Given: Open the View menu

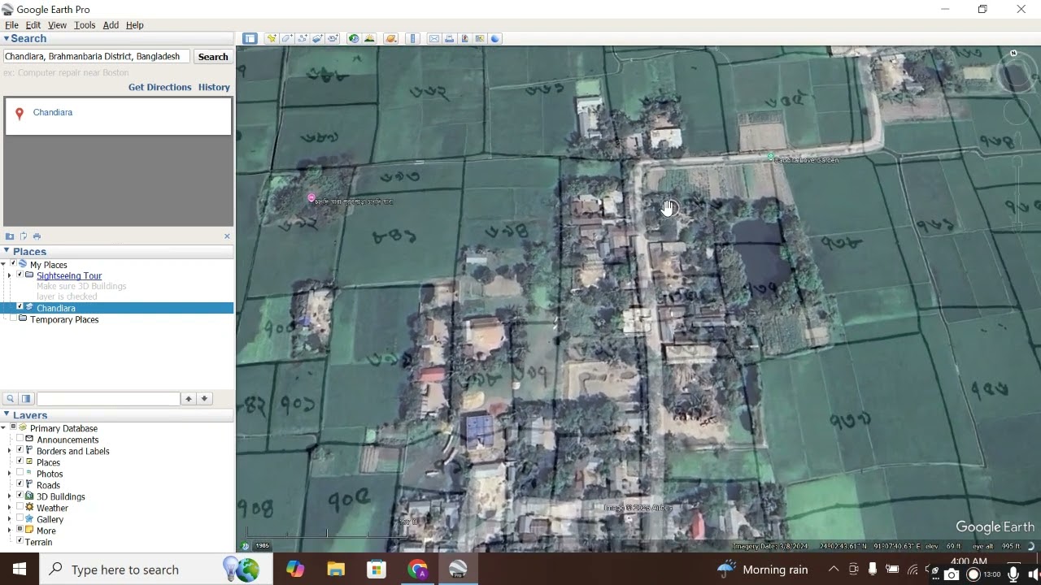Looking at the screenshot, I should click(x=57, y=25).
